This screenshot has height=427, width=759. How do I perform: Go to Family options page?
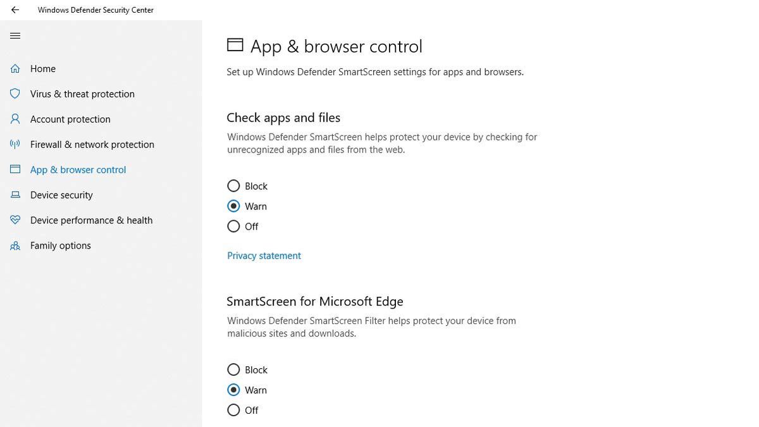[x=60, y=245]
